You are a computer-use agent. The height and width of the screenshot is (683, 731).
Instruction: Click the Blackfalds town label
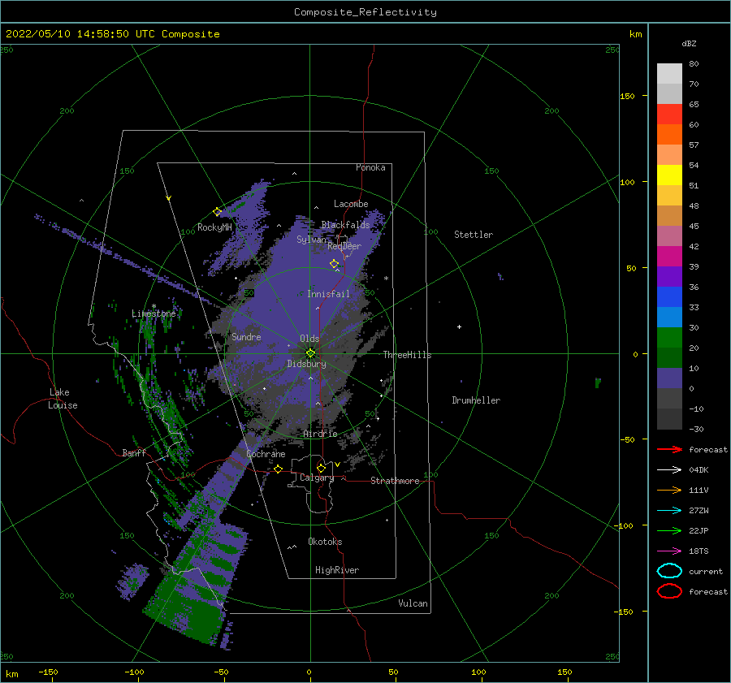click(345, 225)
